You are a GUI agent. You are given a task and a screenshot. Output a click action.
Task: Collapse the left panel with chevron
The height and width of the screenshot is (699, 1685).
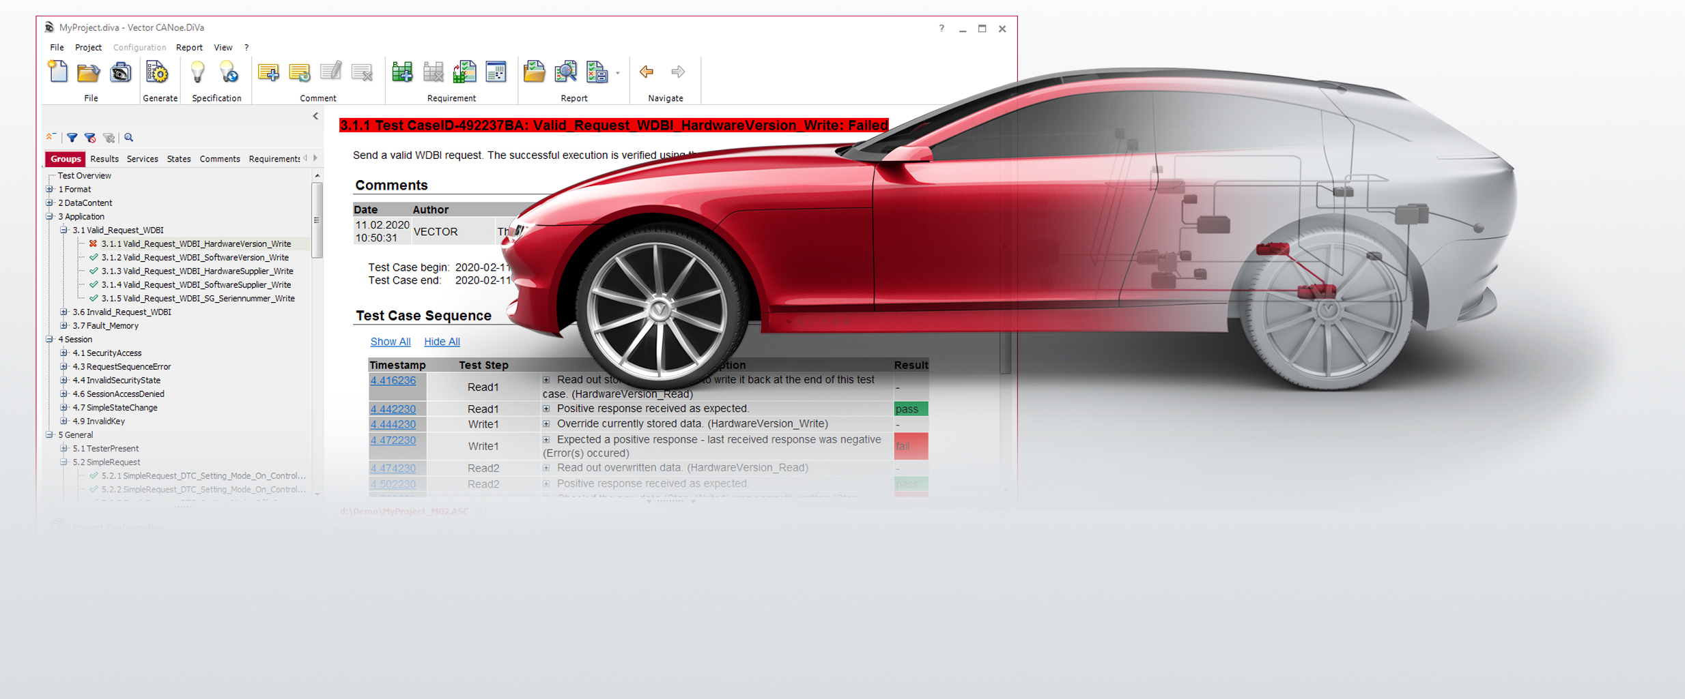click(x=315, y=116)
